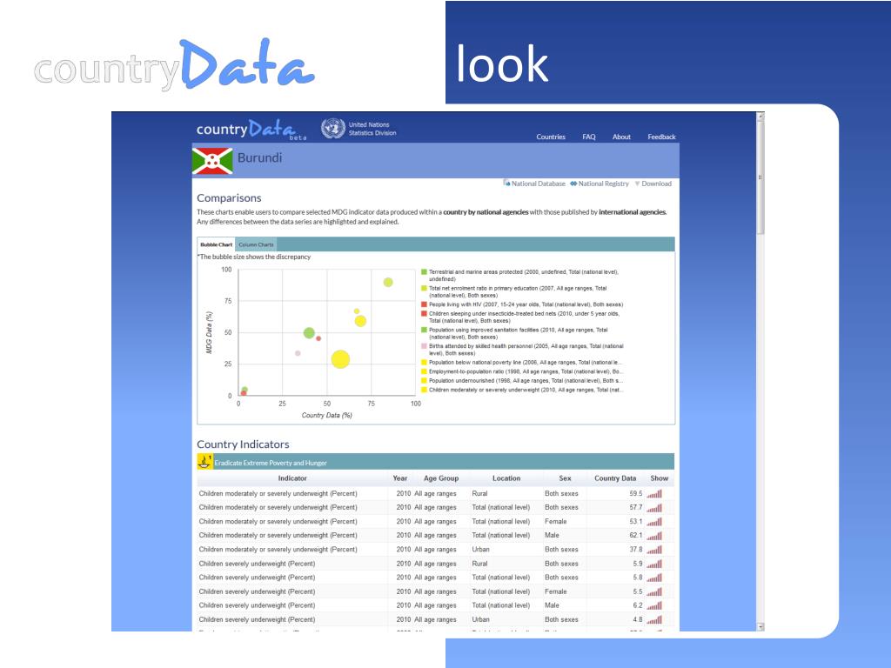The image size is (891, 668).
Task: Click the Download link
Action: 653,184
